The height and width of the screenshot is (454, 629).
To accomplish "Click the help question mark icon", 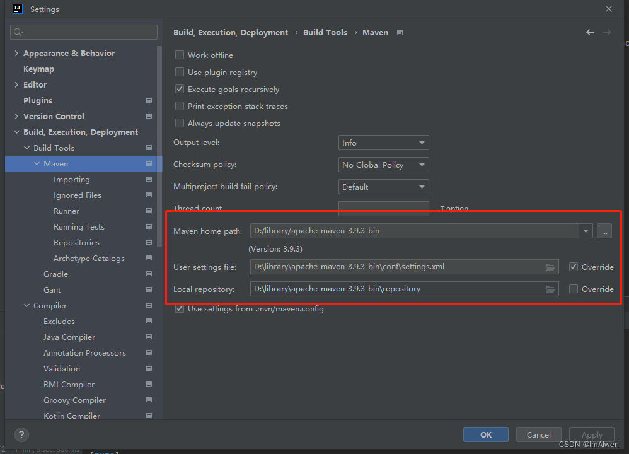I will click(21, 434).
